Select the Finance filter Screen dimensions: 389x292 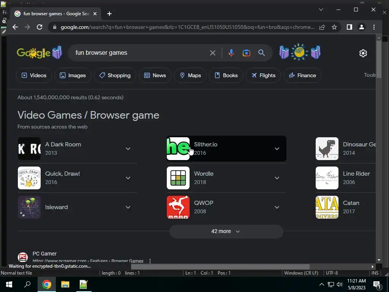[302, 75]
